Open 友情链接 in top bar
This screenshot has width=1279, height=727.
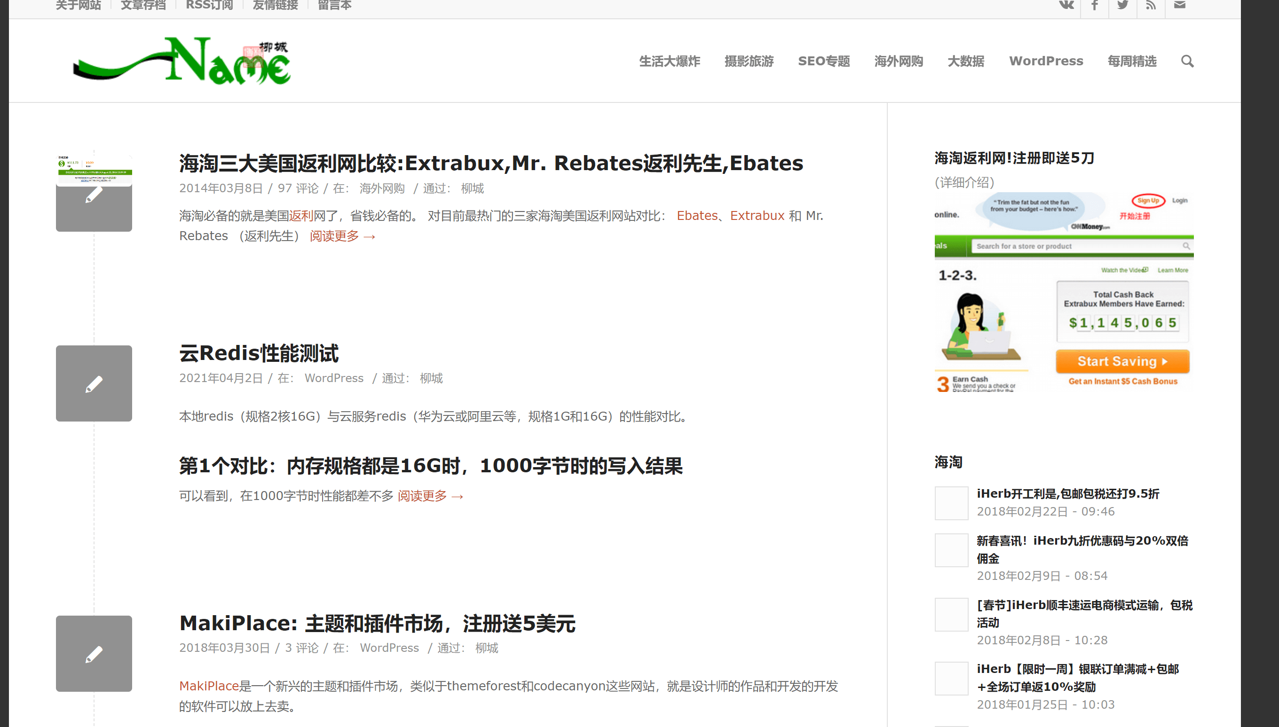275,5
